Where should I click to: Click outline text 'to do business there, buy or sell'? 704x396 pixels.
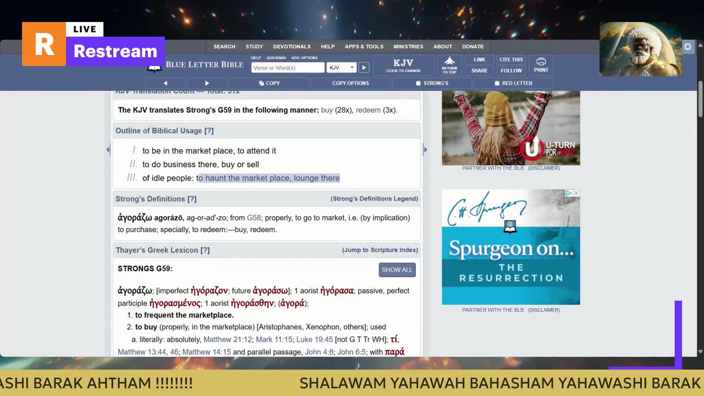(201, 164)
